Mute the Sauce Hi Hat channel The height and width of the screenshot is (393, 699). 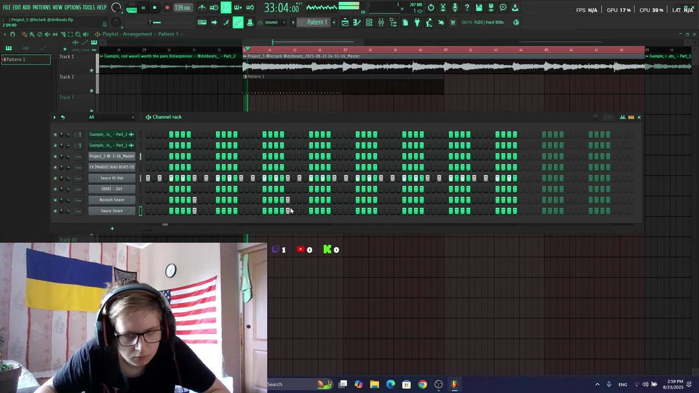click(55, 178)
